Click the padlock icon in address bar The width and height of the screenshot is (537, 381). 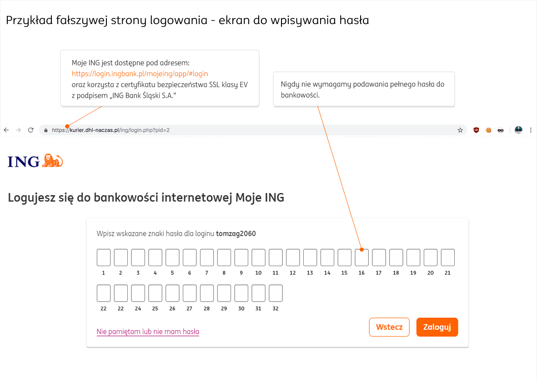click(46, 130)
